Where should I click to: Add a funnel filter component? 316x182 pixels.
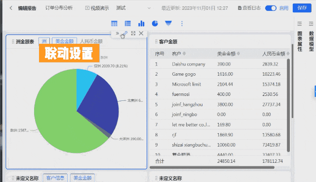coord(168,24)
